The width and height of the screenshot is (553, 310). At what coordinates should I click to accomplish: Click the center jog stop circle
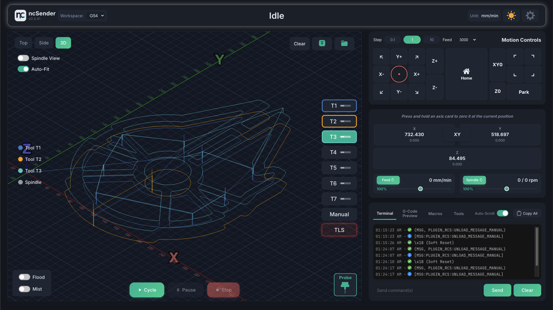pos(399,74)
